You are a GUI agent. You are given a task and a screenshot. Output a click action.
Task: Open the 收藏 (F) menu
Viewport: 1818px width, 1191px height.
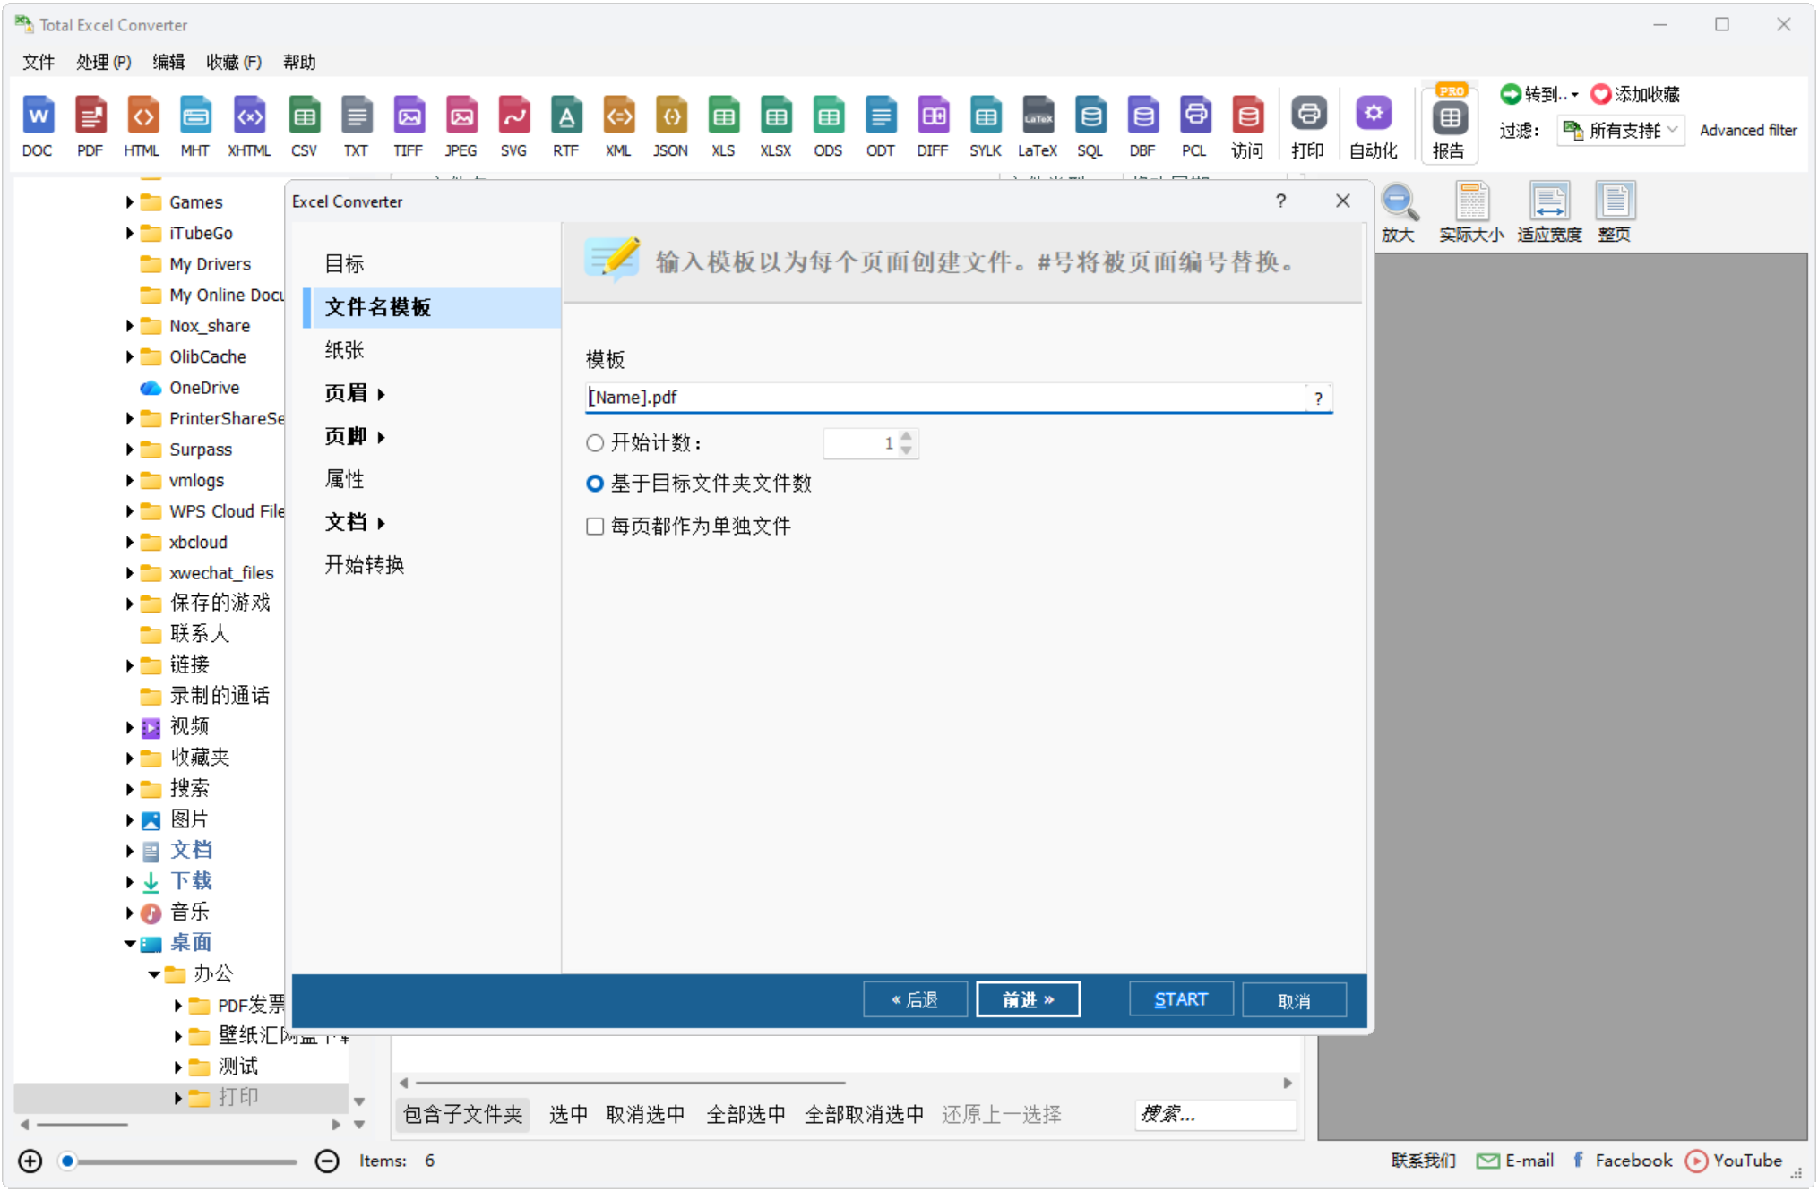tap(234, 62)
